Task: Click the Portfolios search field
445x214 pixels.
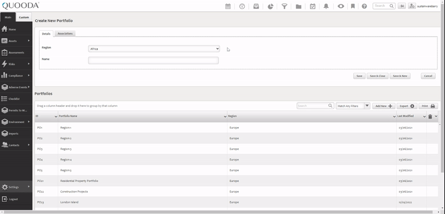Action: (x=312, y=106)
